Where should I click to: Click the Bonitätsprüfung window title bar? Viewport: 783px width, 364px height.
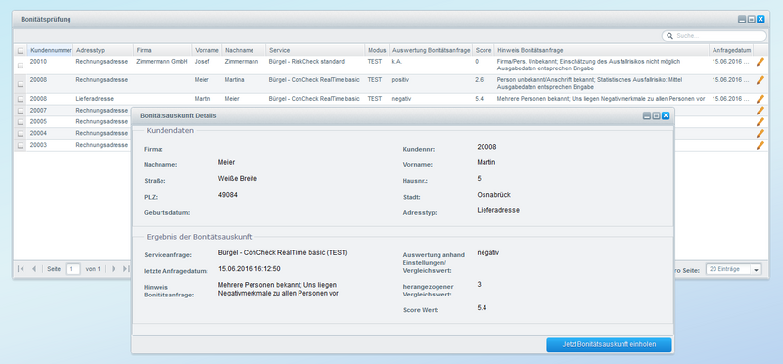[391, 19]
